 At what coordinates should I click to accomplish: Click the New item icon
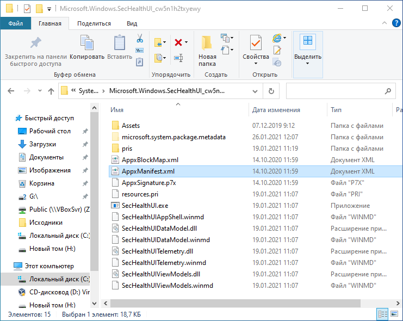pos(225,38)
